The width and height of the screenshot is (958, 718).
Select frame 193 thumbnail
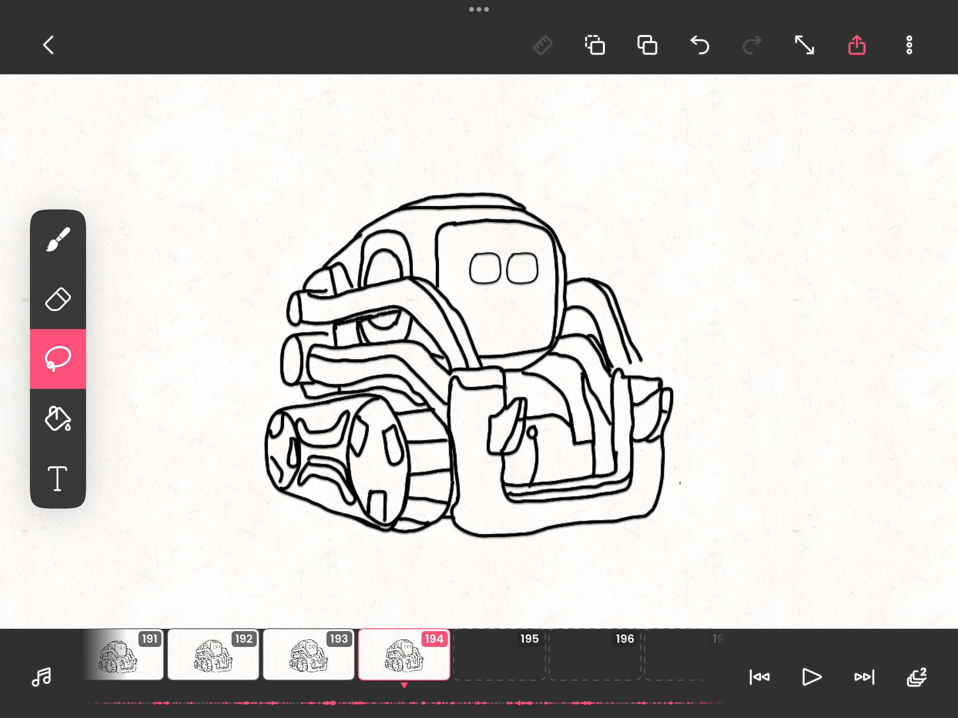[x=309, y=654]
